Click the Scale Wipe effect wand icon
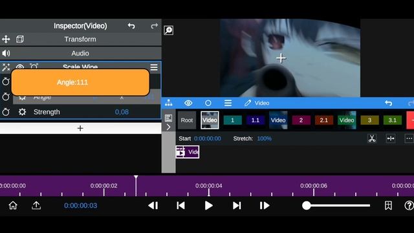Screen dimensions: 414x233 pos(6,67)
